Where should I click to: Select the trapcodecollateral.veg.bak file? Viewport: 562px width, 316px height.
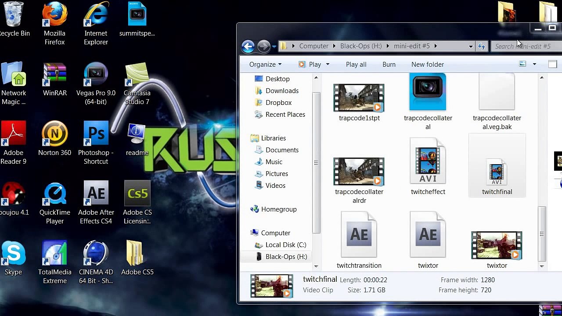497,102
